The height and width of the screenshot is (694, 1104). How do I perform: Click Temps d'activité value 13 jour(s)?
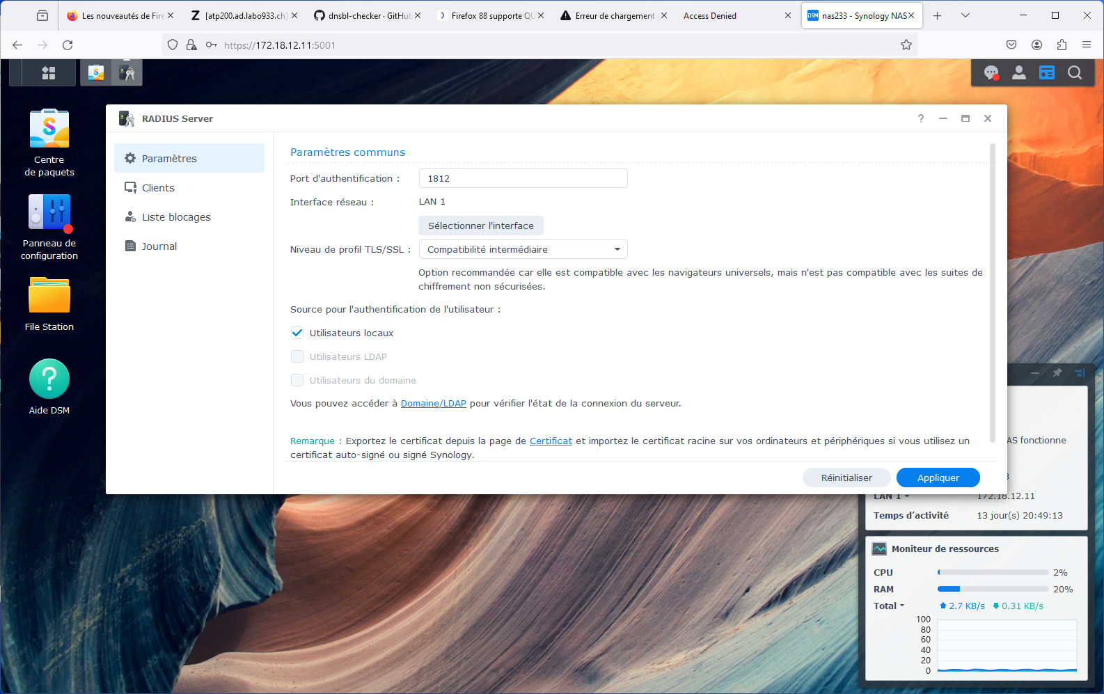(1020, 516)
